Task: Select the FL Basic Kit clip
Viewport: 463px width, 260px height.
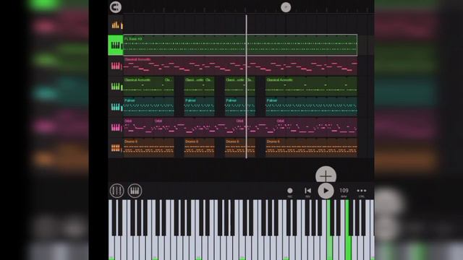Action: click(x=240, y=45)
